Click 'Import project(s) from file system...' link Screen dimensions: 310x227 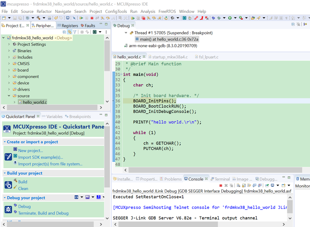50,164
